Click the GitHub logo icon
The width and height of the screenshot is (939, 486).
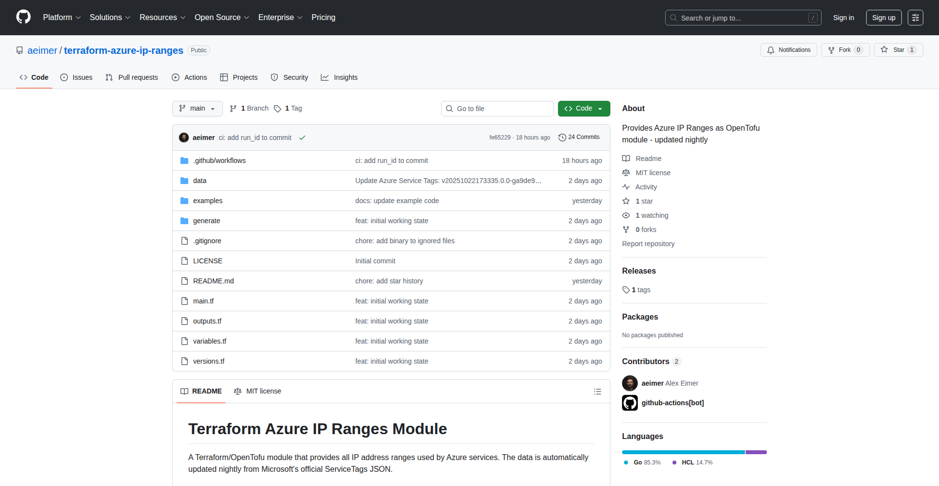click(23, 17)
